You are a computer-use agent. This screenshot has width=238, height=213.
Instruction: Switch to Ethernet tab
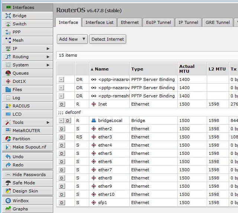(x=130, y=22)
